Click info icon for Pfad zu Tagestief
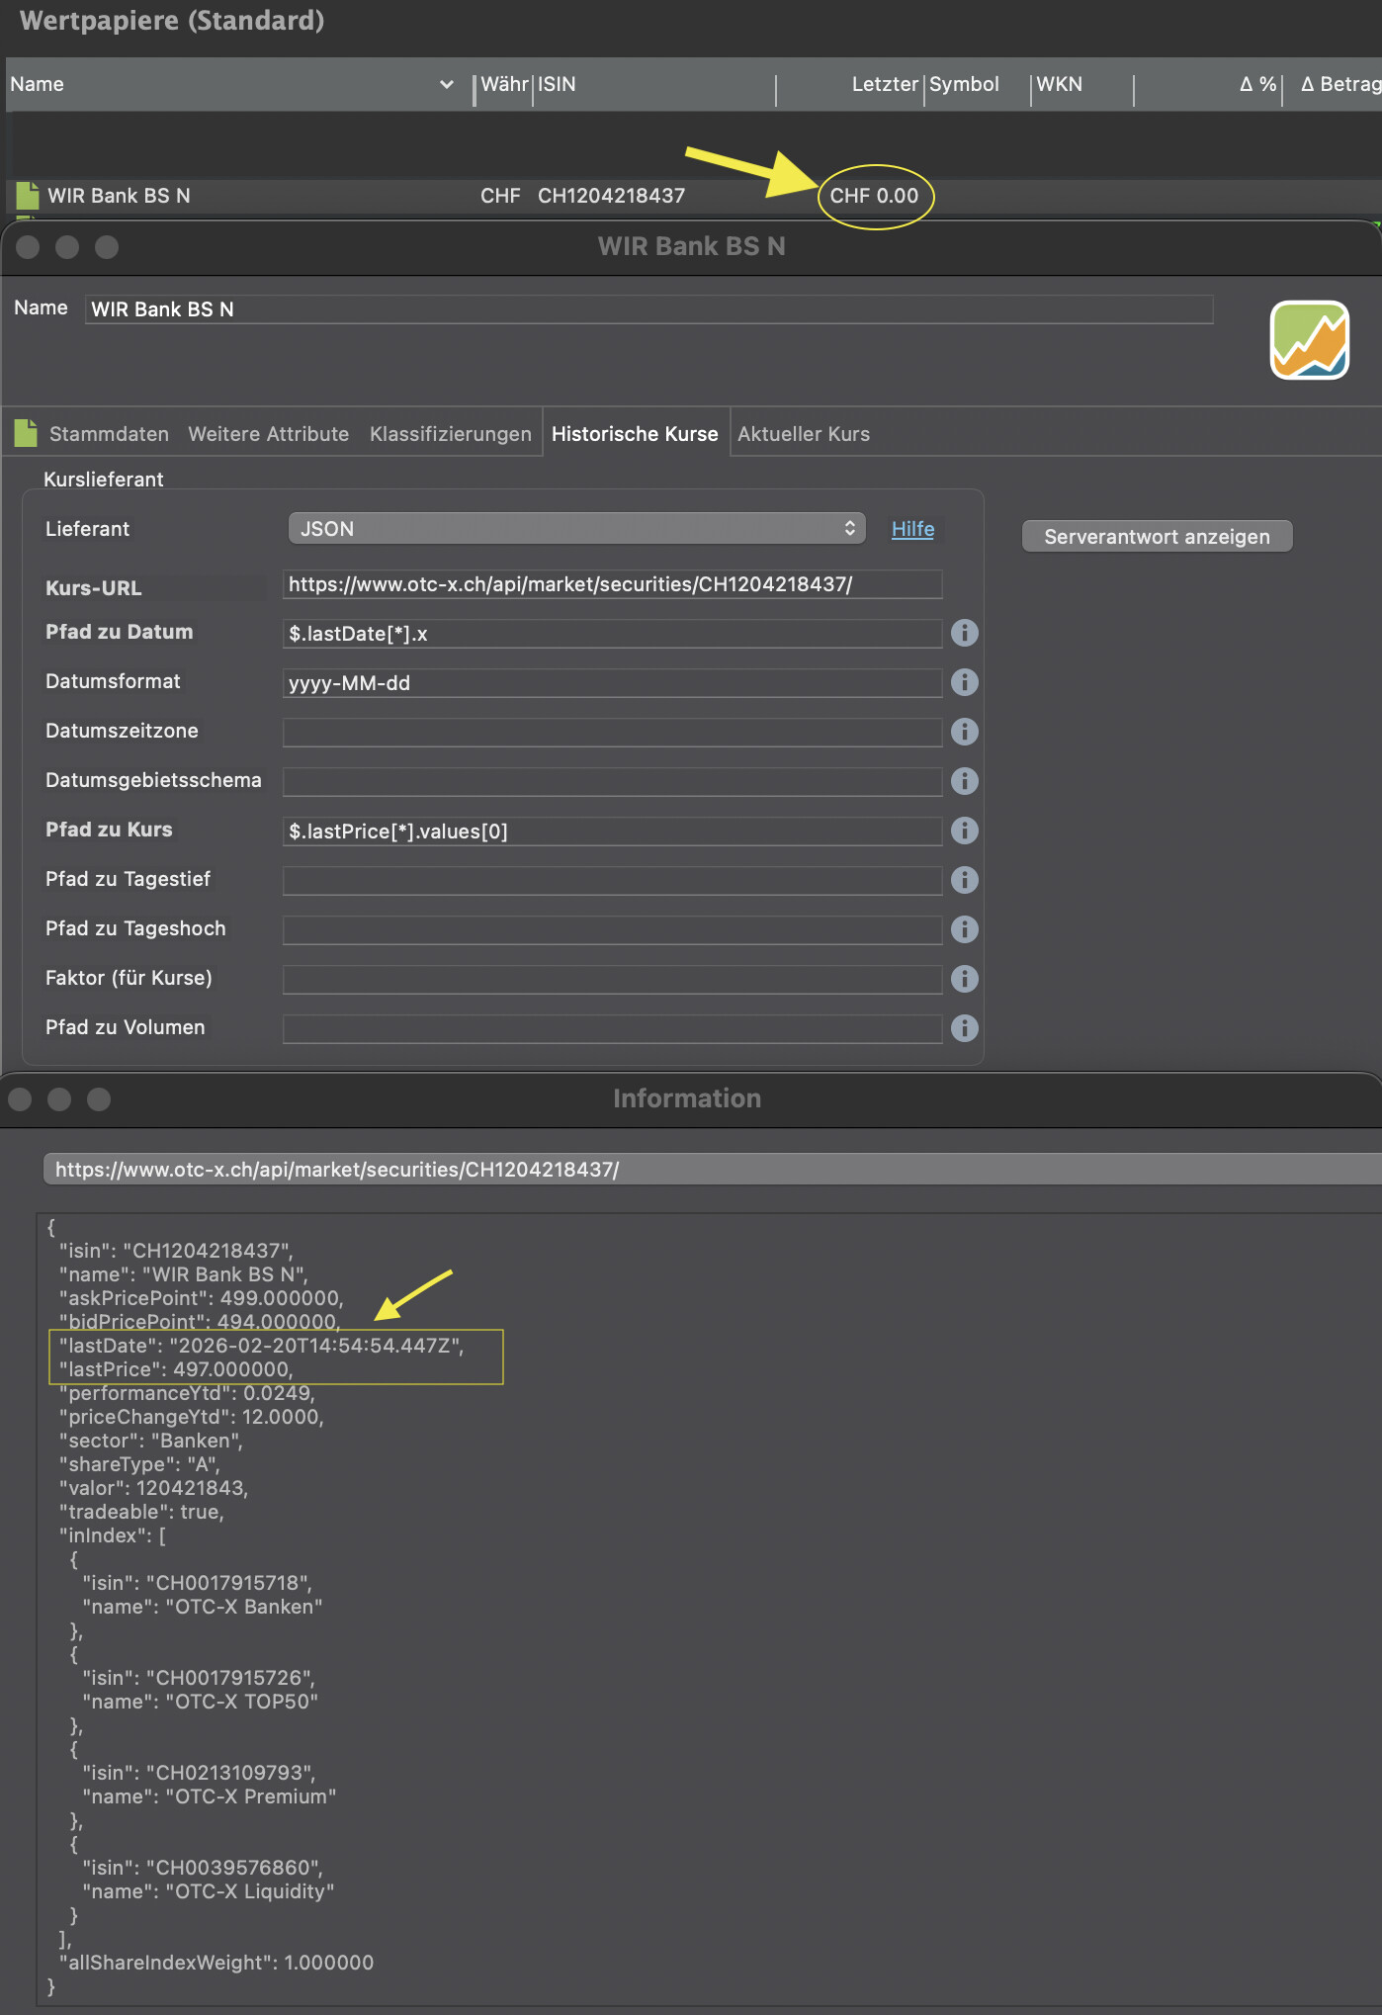This screenshot has height=2015, width=1382. [x=964, y=880]
